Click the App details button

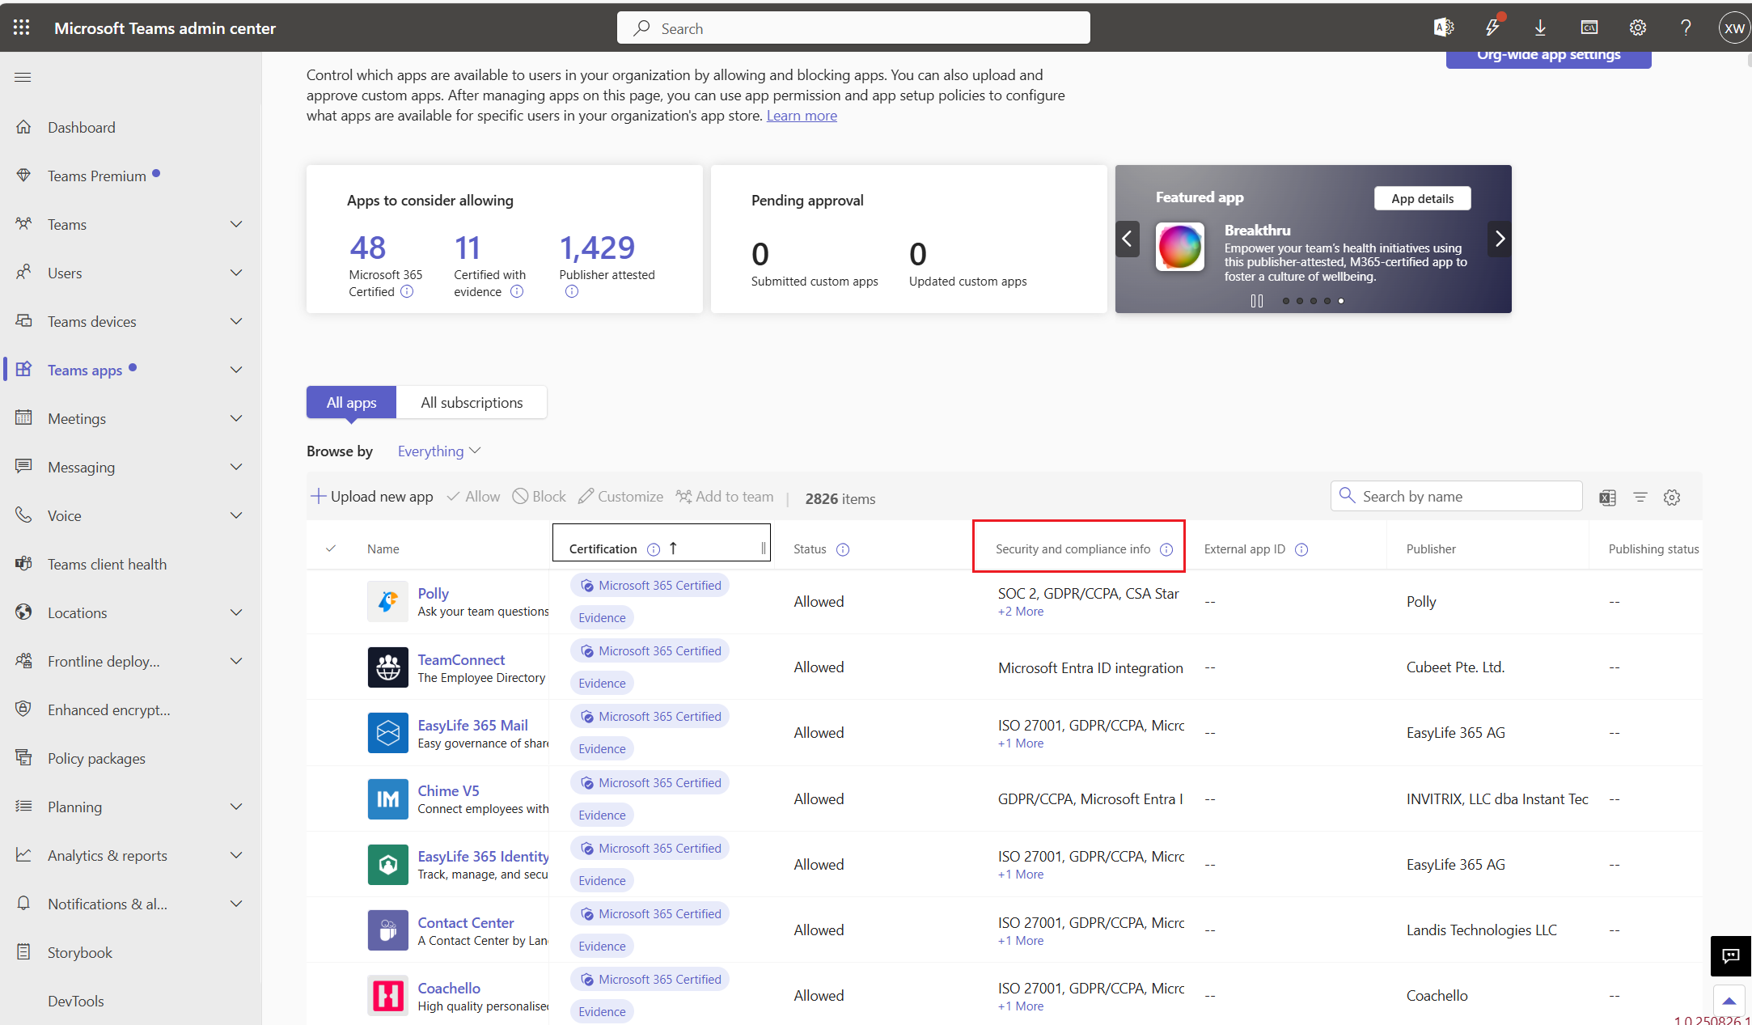(x=1422, y=197)
